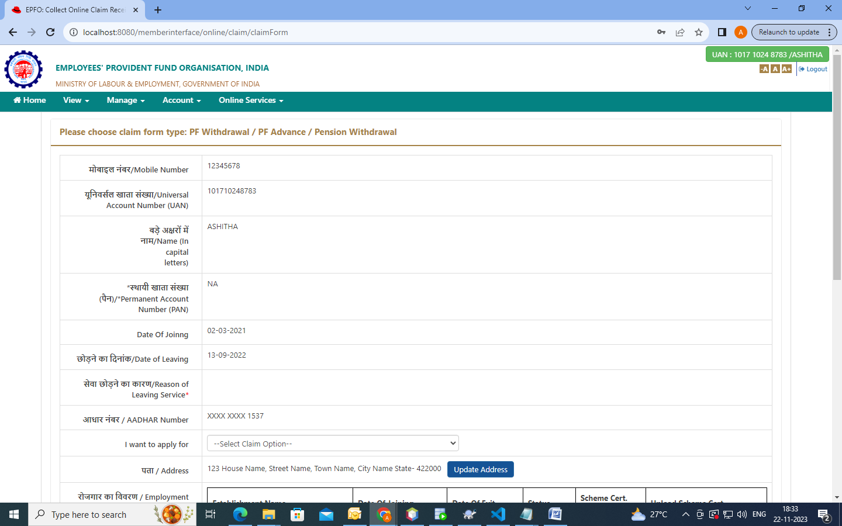This screenshot has height=526, width=842.
Task: Expand the View menu
Action: coord(76,101)
